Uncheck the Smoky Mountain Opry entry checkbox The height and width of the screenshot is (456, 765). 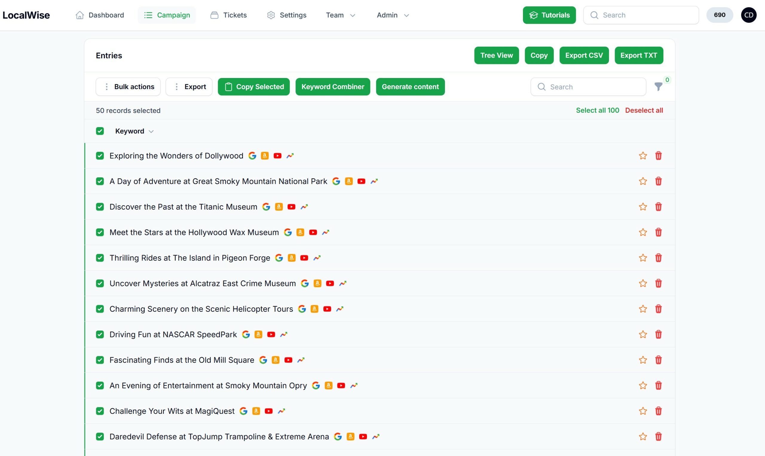pyautogui.click(x=100, y=385)
